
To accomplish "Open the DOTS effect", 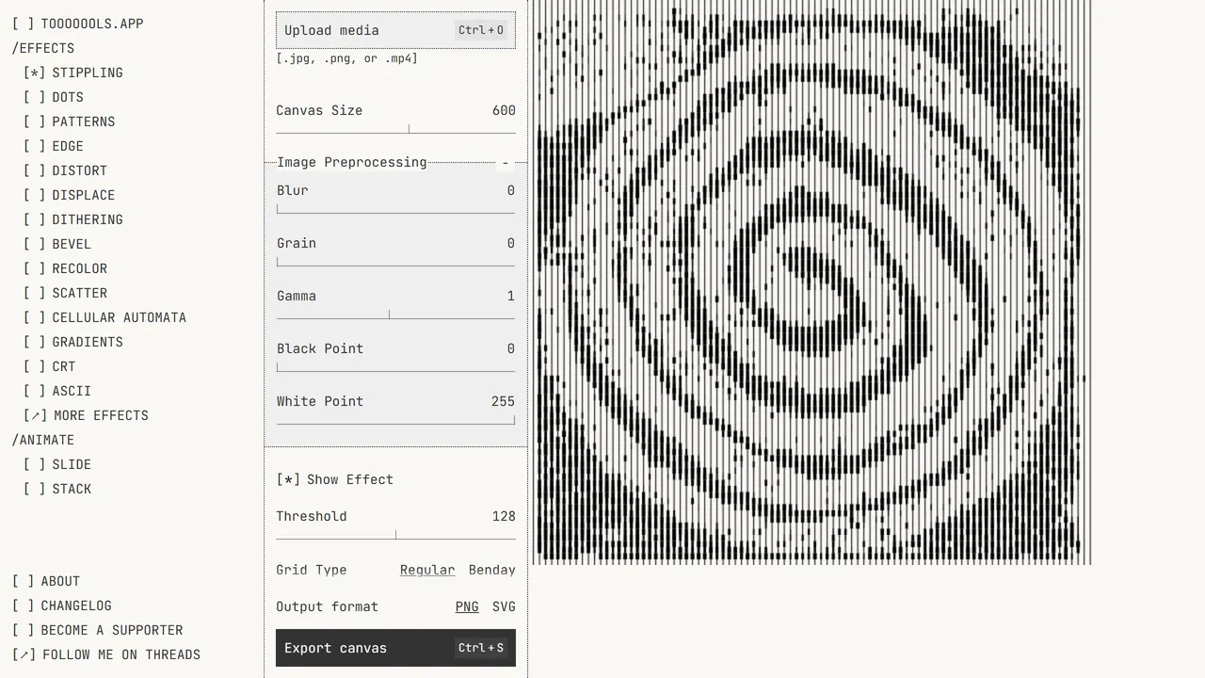I will coord(54,97).
